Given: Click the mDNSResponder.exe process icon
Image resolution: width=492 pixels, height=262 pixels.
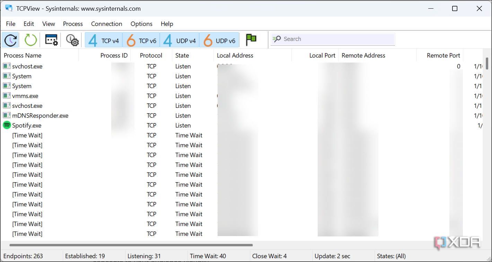Looking at the screenshot, I should 7,115.
